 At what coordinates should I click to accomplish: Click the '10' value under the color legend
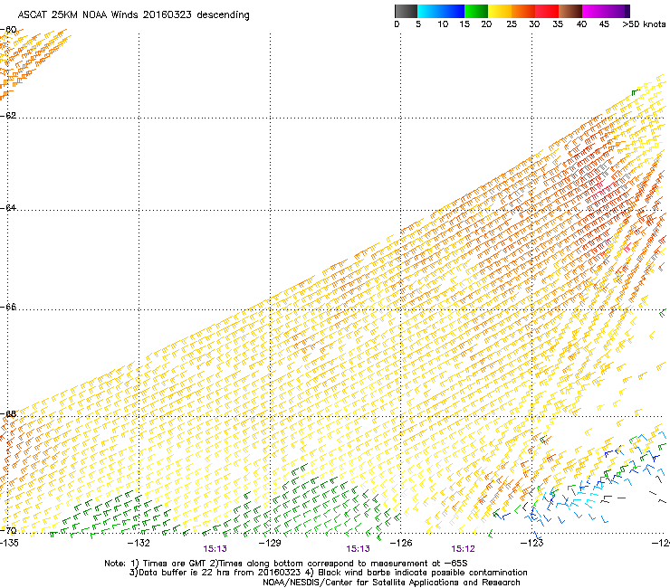click(x=443, y=24)
